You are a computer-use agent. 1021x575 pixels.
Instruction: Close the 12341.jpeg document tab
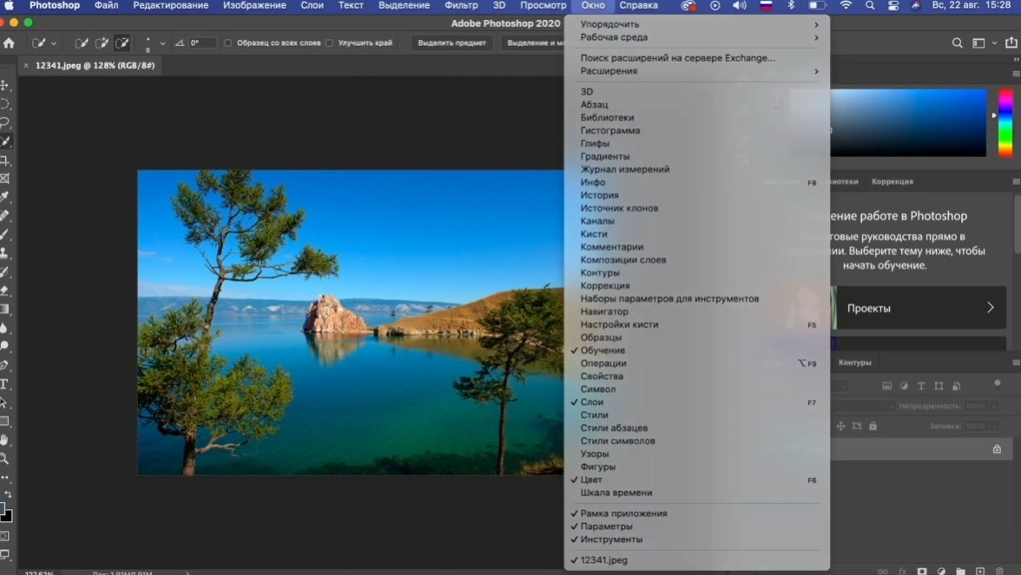point(26,65)
